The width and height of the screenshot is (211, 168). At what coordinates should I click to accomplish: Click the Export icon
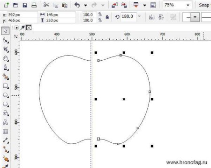[x=124, y=5]
